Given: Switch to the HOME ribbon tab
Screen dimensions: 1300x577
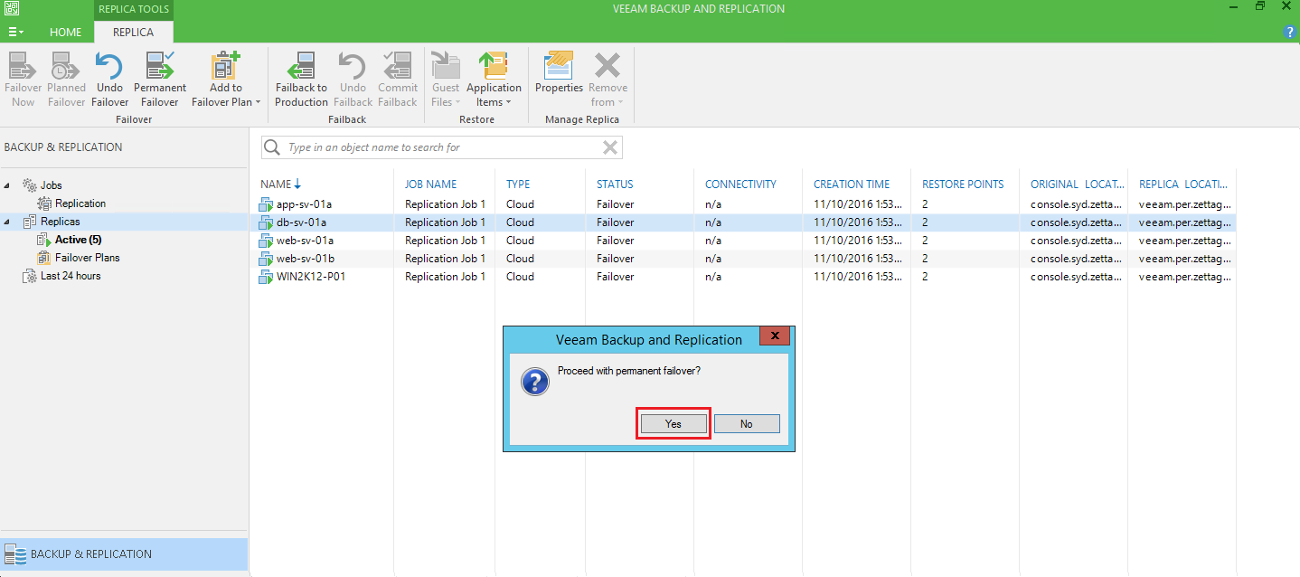Looking at the screenshot, I should point(66,32).
